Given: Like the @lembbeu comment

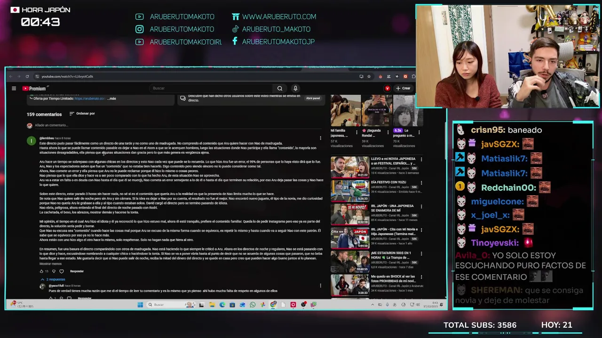Looking at the screenshot, I should [x=42, y=271].
